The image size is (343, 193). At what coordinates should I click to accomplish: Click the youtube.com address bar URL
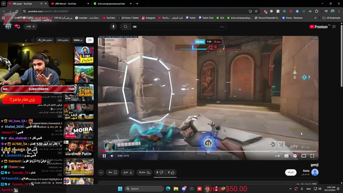48,11
